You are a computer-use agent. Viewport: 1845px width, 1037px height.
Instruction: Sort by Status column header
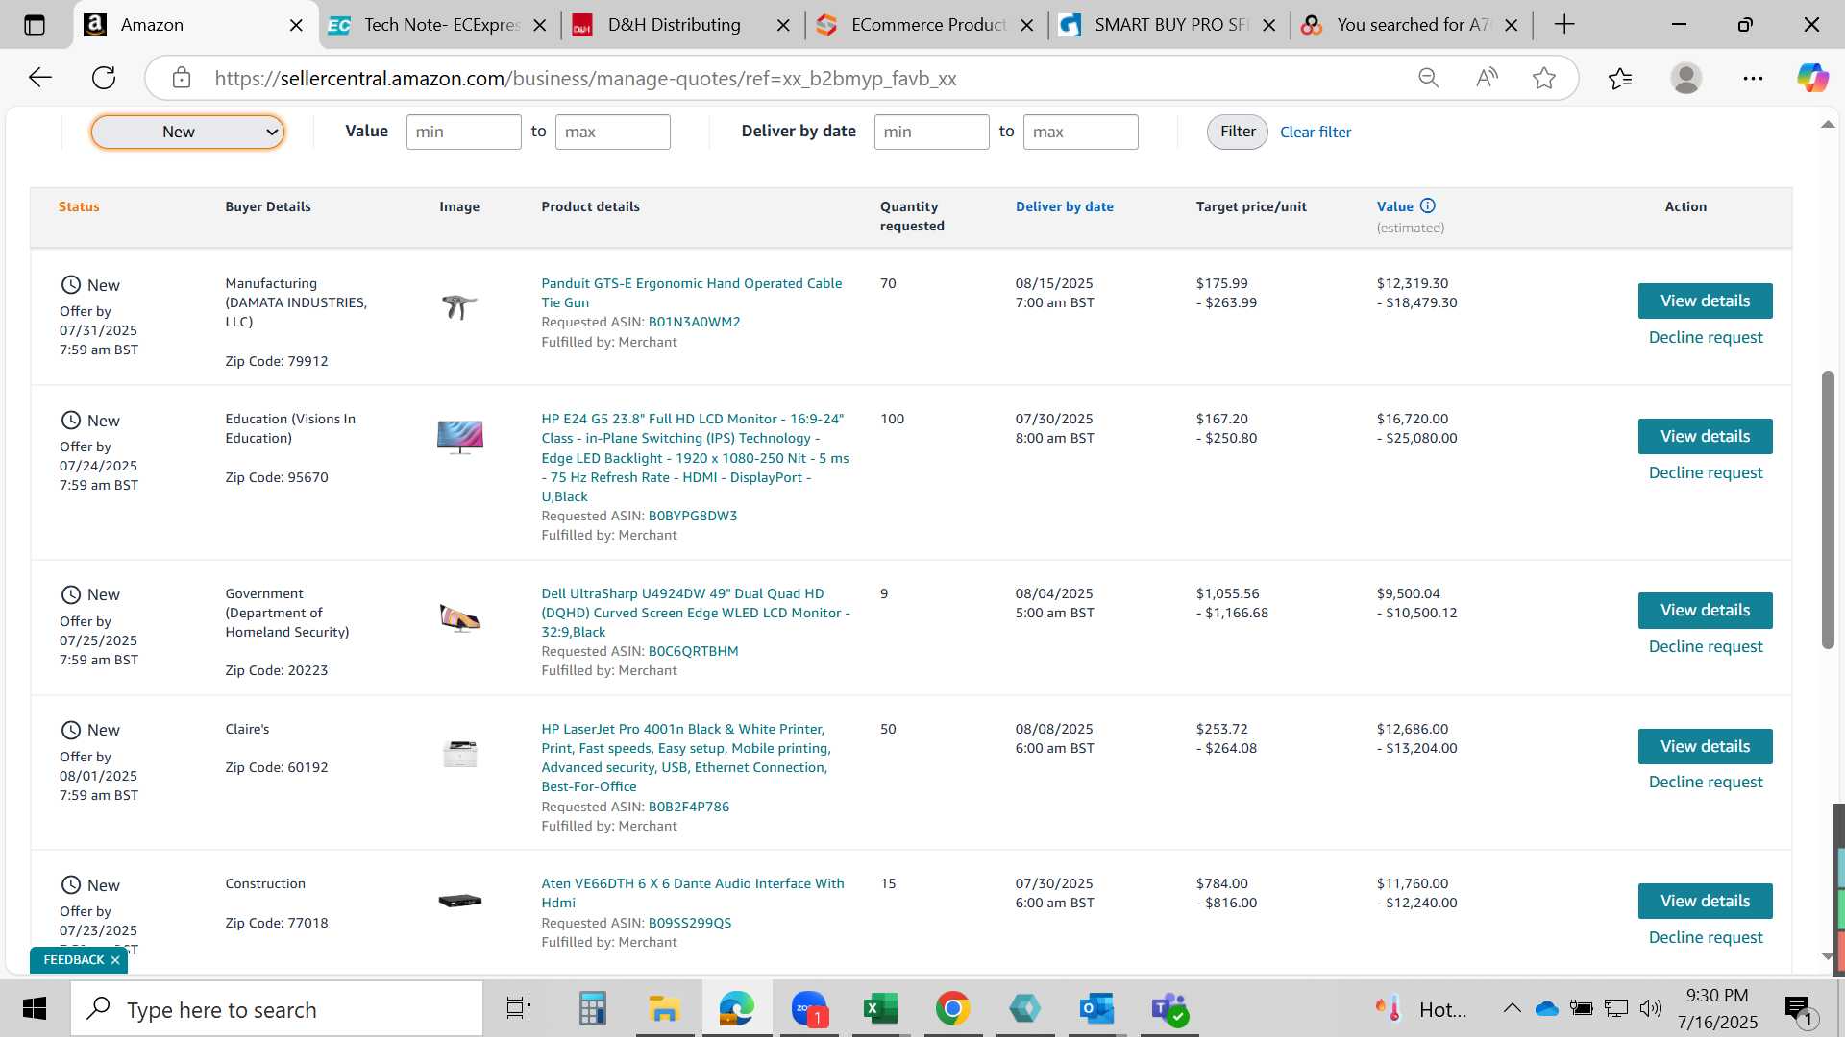79,206
